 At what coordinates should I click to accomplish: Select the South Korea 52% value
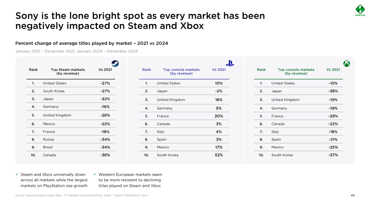coord(219,155)
